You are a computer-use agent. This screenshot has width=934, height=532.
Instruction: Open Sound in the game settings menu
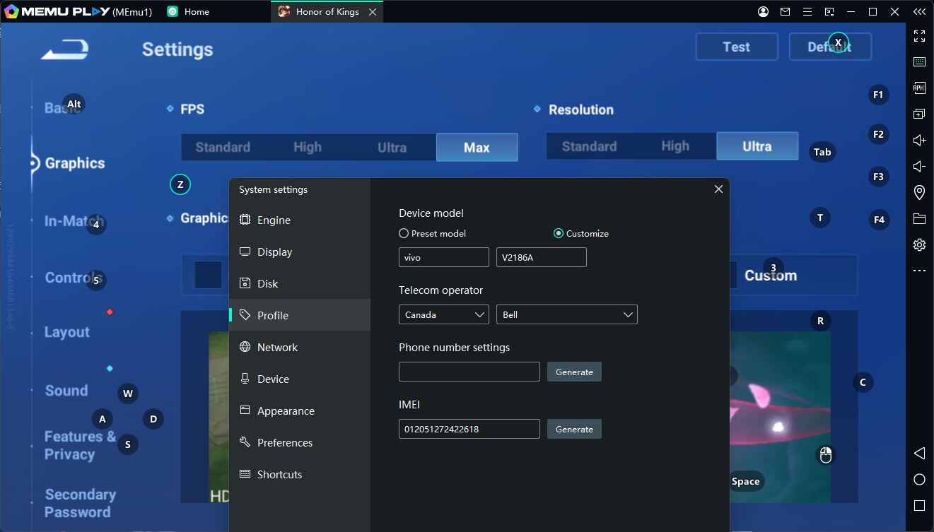[66, 391]
